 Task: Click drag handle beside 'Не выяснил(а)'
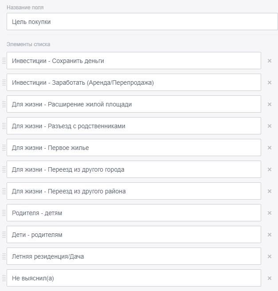pyautogui.click(x=4, y=278)
